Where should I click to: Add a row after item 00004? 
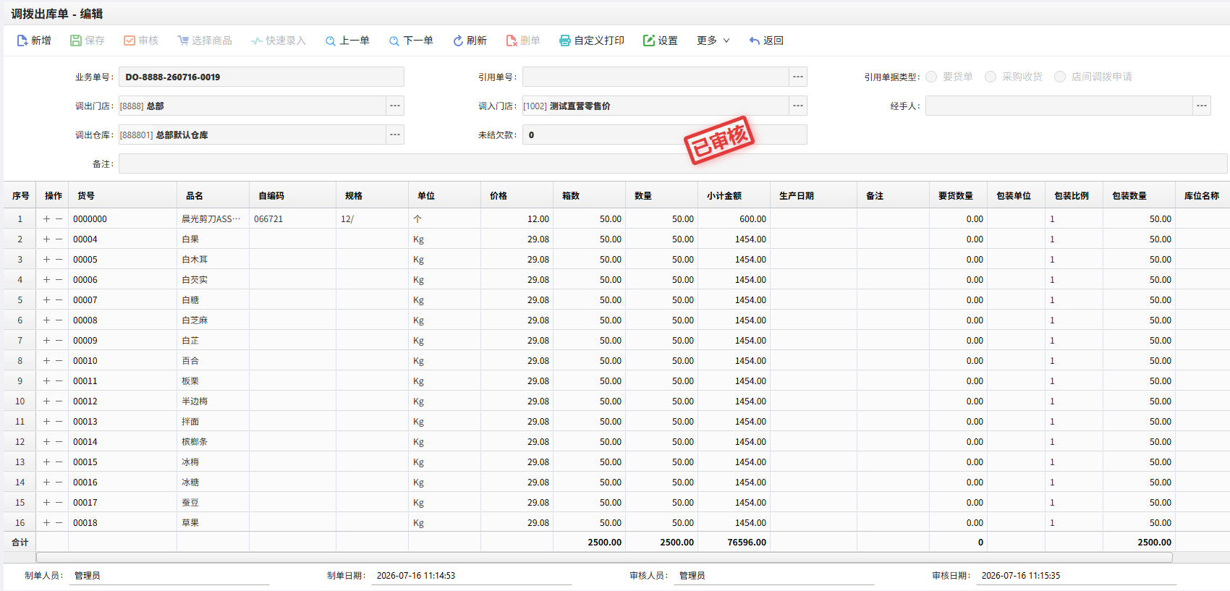(x=46, y=239)
